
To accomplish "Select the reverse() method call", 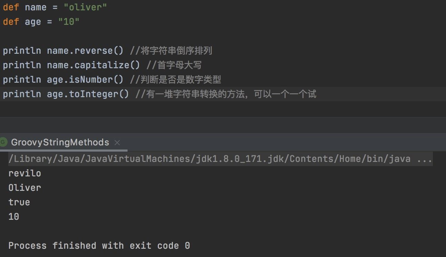I will coord(99,50).
